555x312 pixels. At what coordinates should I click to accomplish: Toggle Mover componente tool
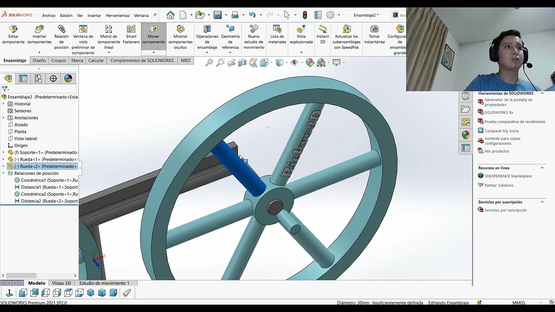[153, 35]
